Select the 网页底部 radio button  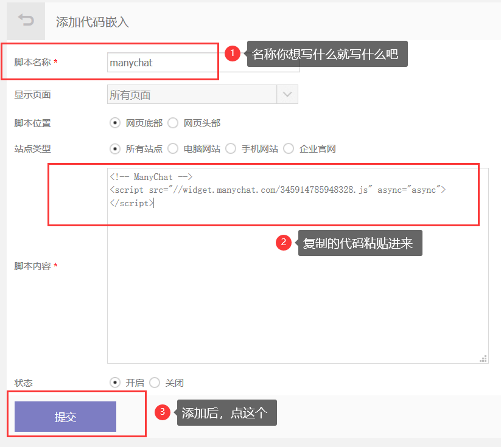coord(115,123)
